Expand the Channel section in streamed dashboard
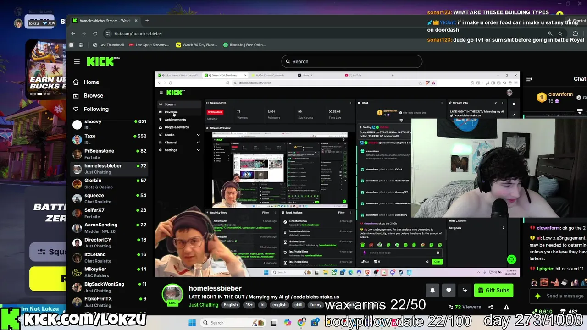Screen dimensions: 587x330 tap(198, 143)
